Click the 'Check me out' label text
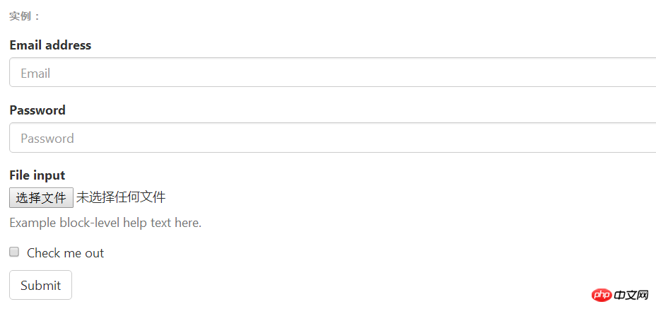Screen dimensions: 656x309 pos(65,253)
